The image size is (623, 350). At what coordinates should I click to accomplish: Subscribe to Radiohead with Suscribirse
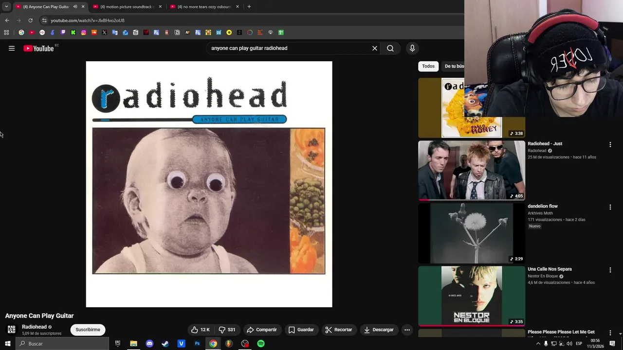[x=88, y=330]
